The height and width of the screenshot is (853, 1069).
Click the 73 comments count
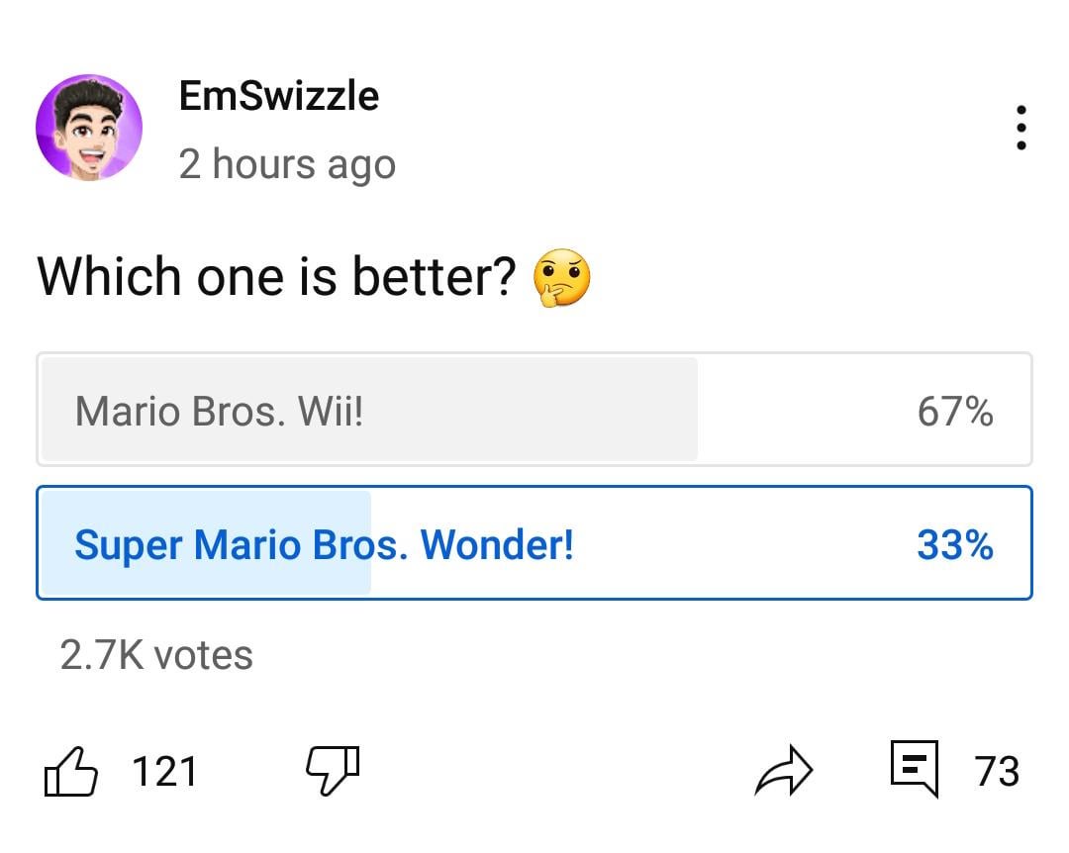996,772
